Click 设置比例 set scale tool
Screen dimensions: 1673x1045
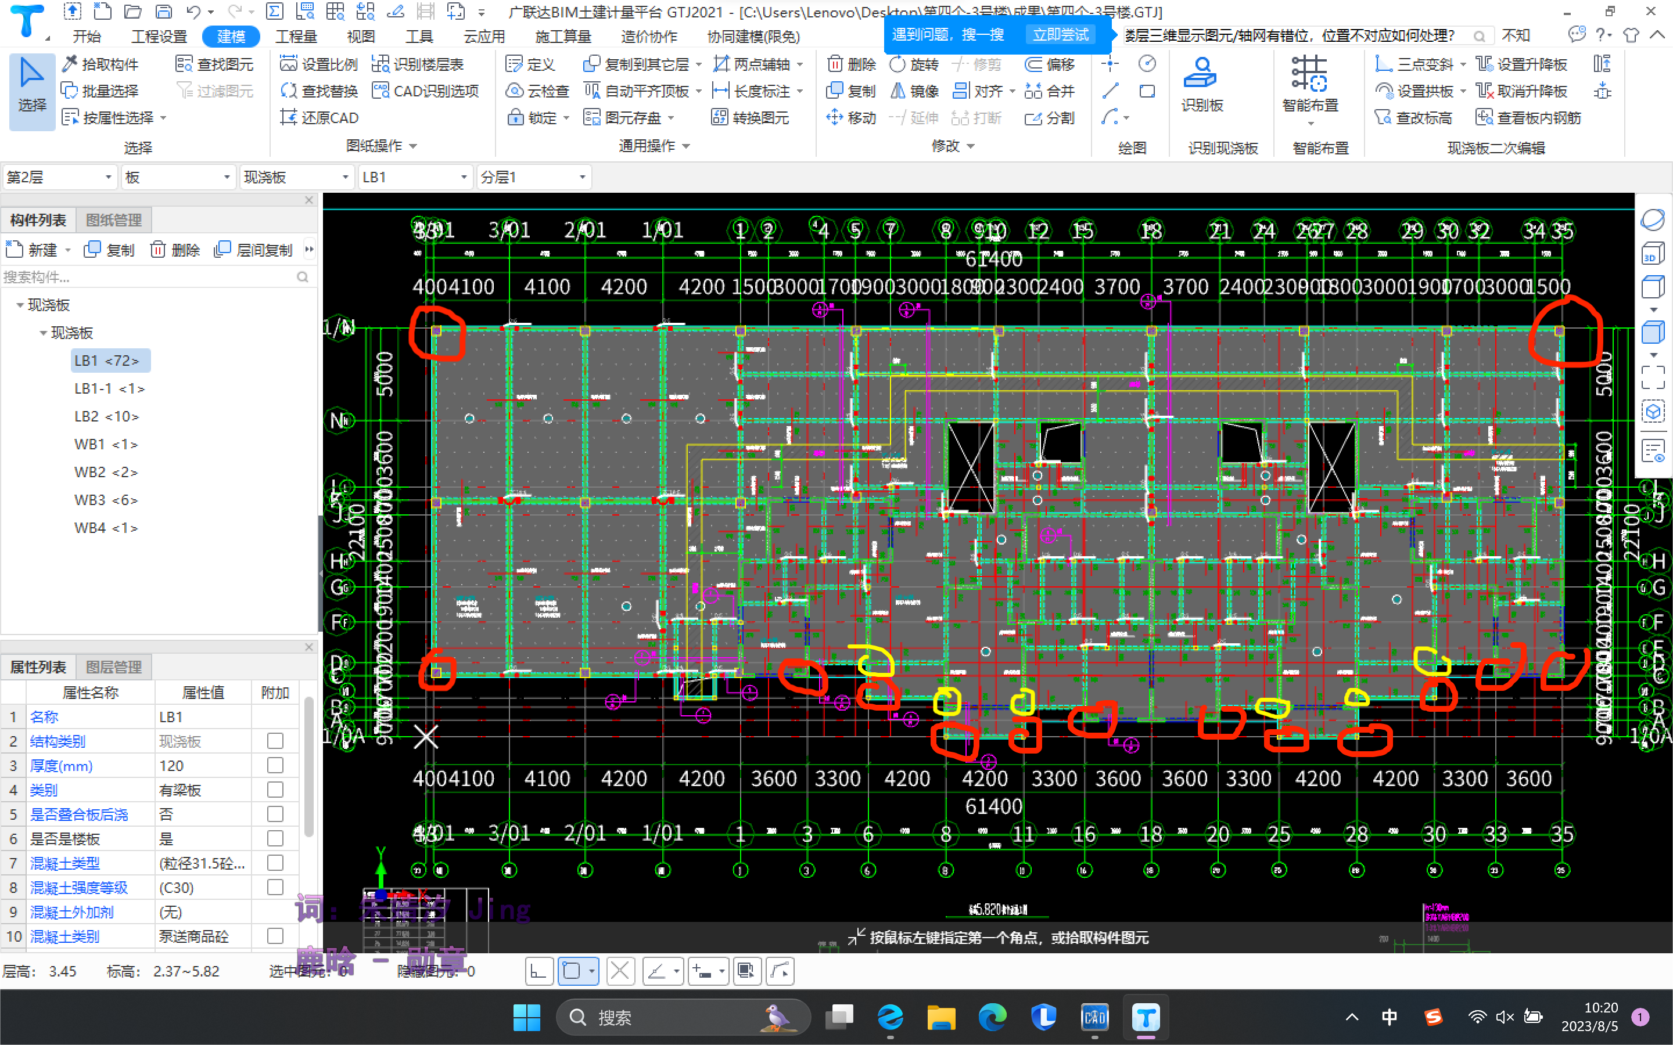pos(319,64)
